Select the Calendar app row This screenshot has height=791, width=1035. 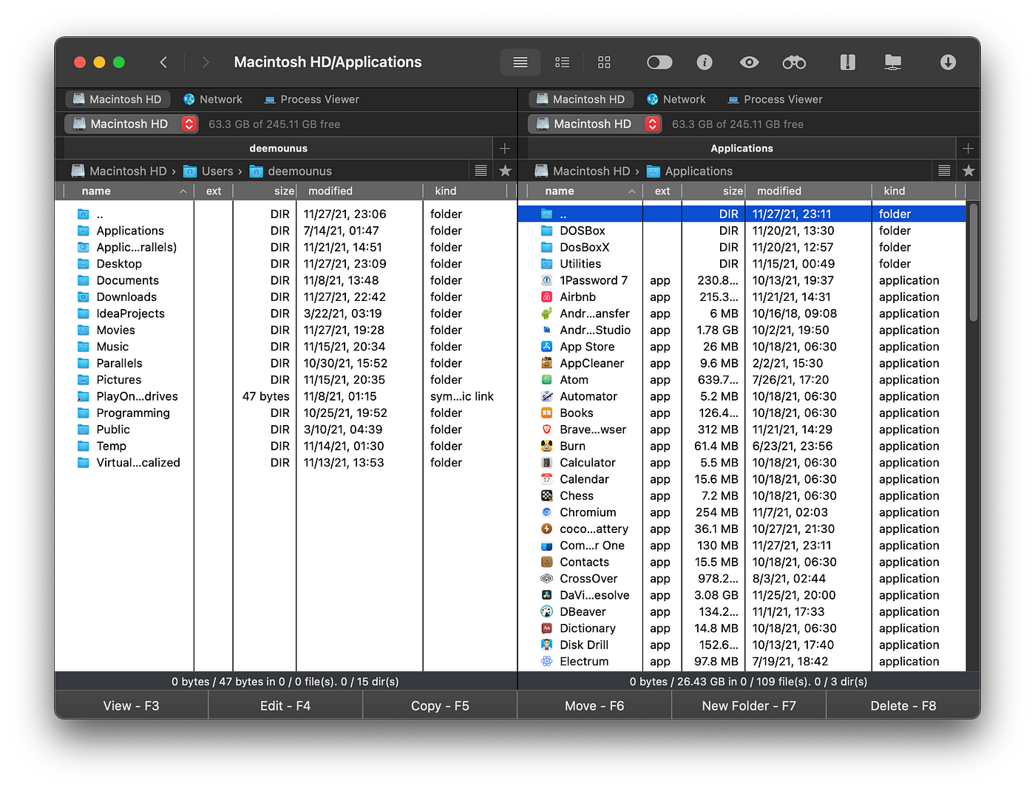click(x=742, y=479)
